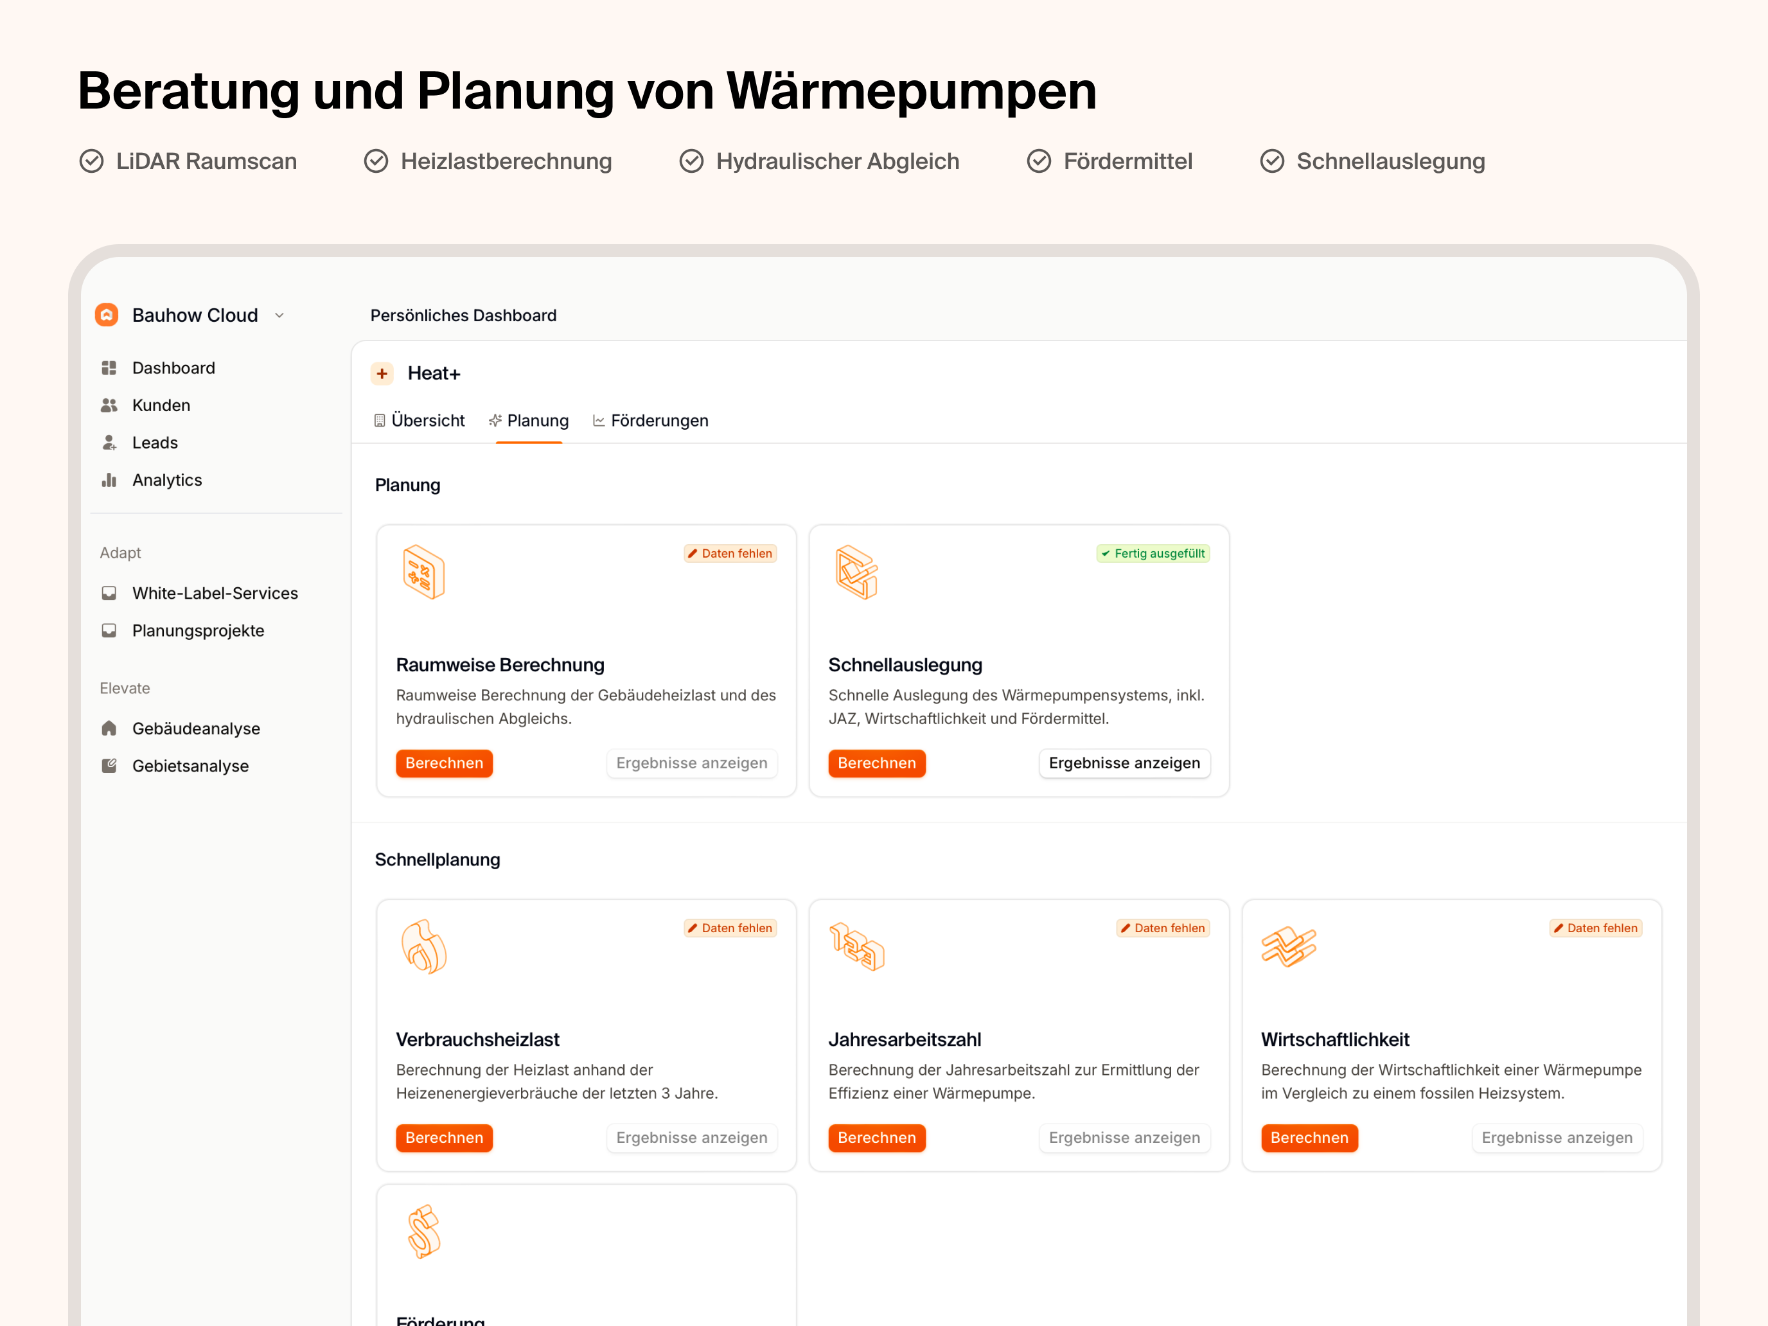Open Gebäudeanalyse in the sidebar
Screen dimensions: 1768x1326
click(196, 729)
